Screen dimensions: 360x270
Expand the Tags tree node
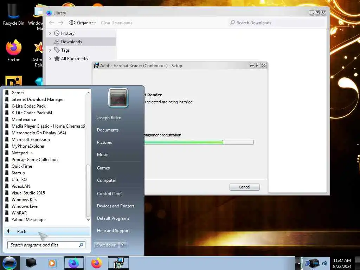[x=50, y=50]
